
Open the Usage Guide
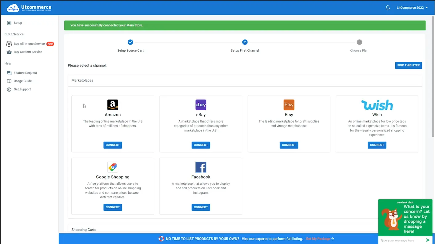pyautogui.click(x=23, y=81)
